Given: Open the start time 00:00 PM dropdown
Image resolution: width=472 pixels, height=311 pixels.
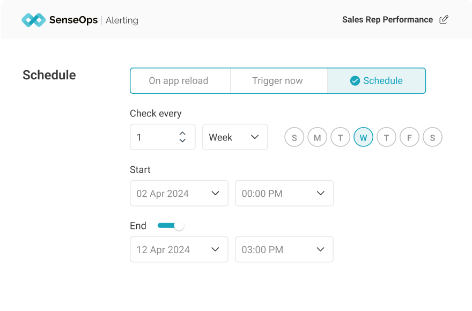Looking at the screenshot, I should pyautogui.click(x=284, y=193).
